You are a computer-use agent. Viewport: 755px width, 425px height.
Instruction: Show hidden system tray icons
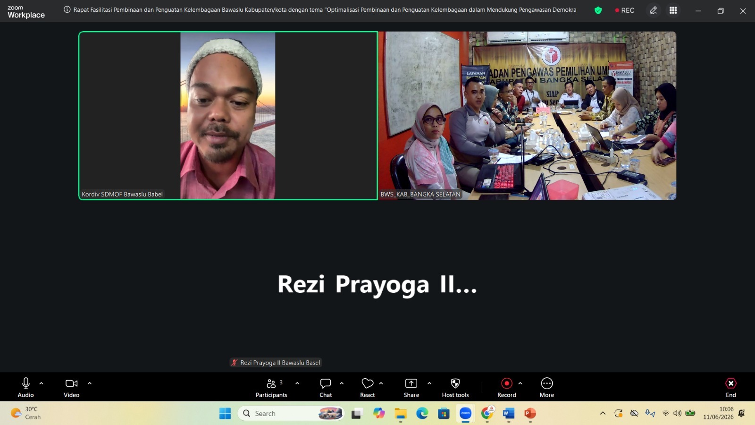tap(603, 414)
